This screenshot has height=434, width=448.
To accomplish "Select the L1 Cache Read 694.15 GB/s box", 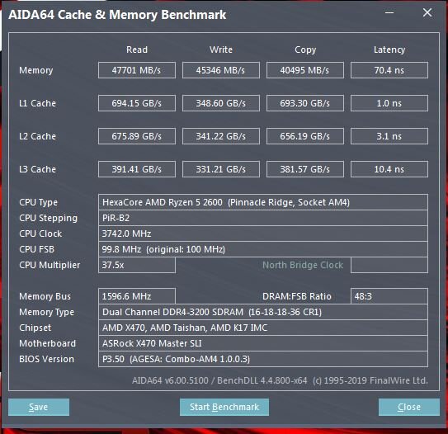I will [137, 103].
